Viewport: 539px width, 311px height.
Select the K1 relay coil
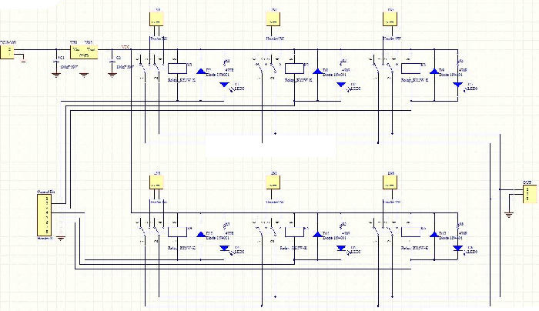[177, 69]
